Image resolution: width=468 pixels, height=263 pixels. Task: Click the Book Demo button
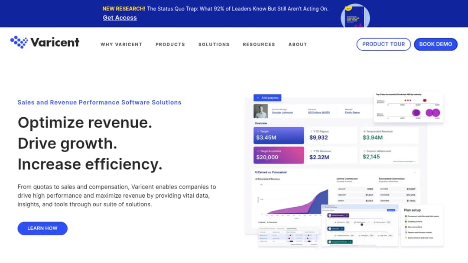pyautogui.click(x=435, y=45)
